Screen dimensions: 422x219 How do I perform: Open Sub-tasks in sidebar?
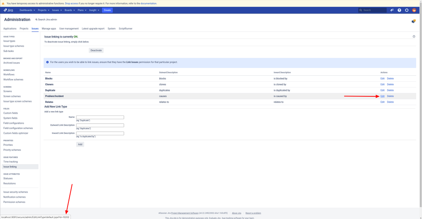coord(8,51)
